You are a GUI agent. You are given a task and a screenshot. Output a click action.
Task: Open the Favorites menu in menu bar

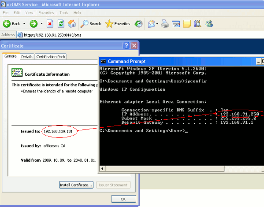(46, 13)
